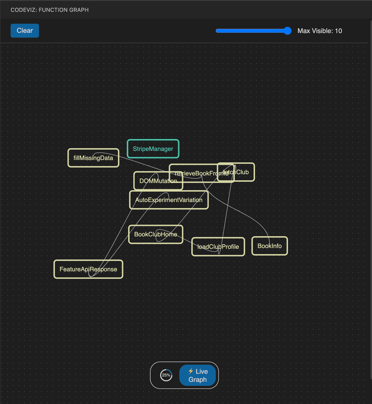Select the loadClubProfile node

[218, 247]
